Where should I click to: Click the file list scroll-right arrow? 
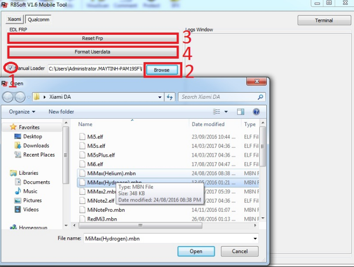[x=255, y=225]
